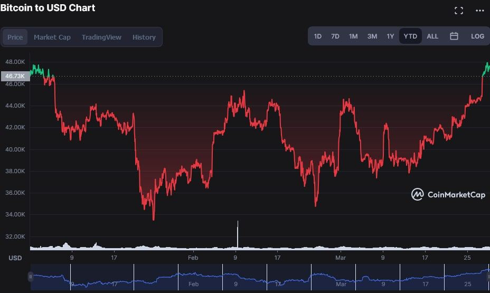490x293 pixels.
Task: Click the CoinMarketCap logo watermark
Action: [448, 194]
